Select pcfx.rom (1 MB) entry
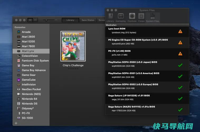 pyautogui.click(x=120, y=55)
